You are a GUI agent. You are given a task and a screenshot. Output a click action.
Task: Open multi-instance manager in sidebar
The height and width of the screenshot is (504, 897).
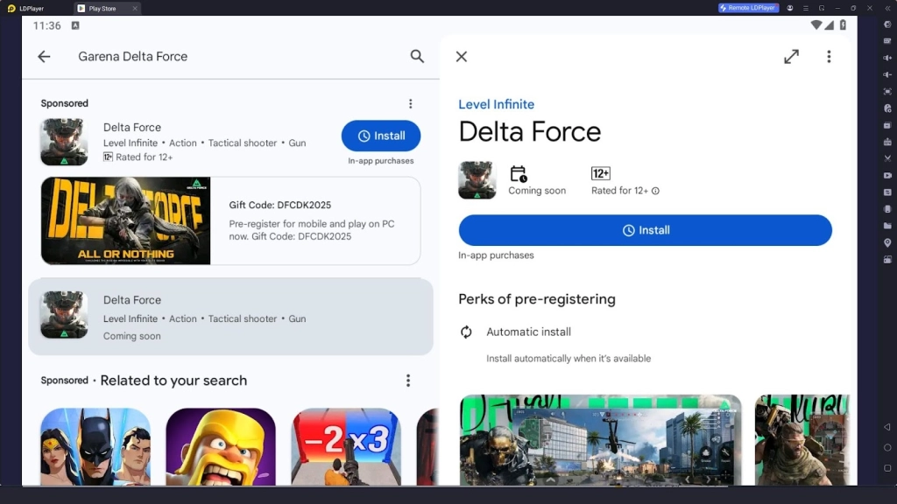tap(887, 125)
